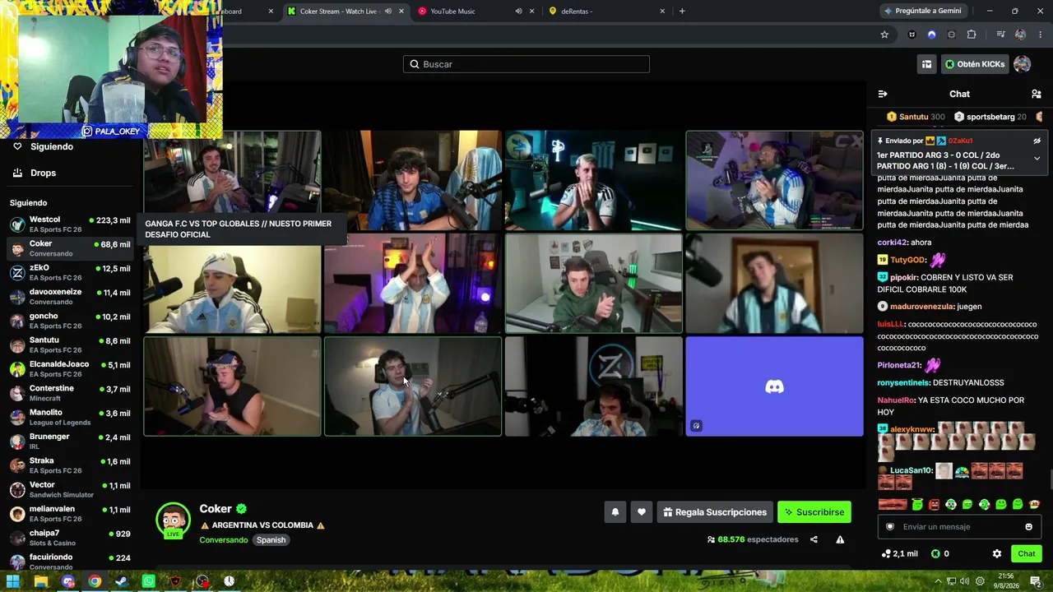Click the Obtén KICKs button
The image size is (1053, 592).
click(975, 64)
